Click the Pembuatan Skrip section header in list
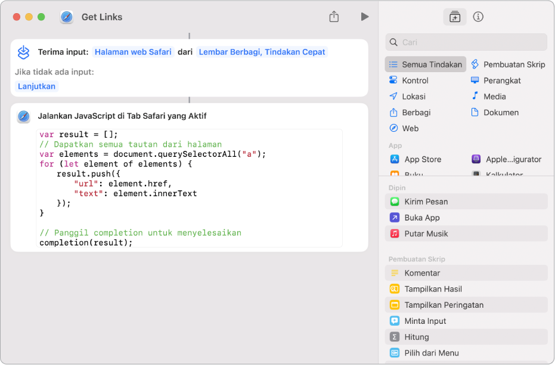The width and height of the screenshot is (555, 365). click(x=417, y=259)
